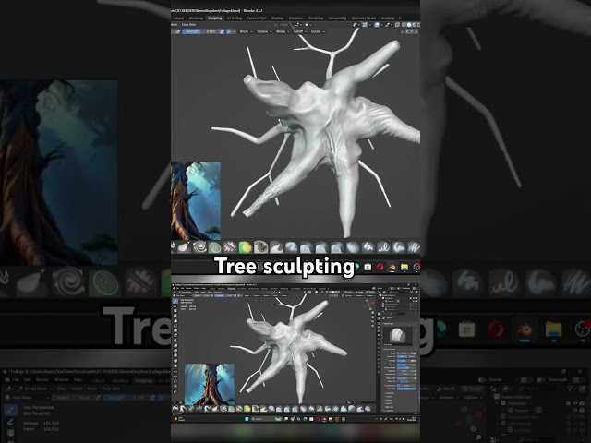
Task: Open the Geometry Nodes workspace tab
Action: (364, 18)
